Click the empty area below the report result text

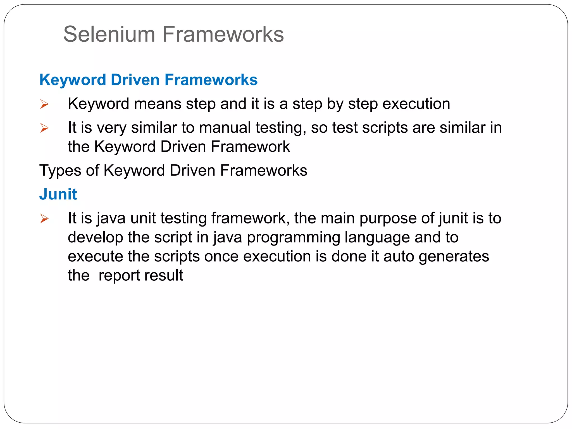point(279,349)
